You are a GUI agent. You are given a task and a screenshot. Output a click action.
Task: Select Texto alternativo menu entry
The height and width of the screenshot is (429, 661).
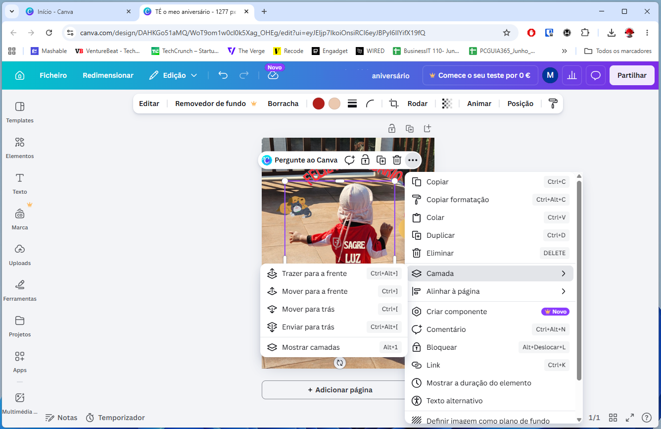pos(490,401)
